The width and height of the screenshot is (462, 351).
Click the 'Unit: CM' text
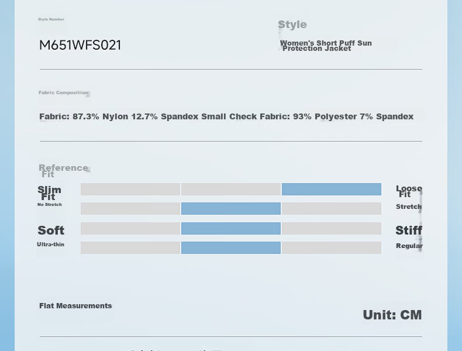392,315
